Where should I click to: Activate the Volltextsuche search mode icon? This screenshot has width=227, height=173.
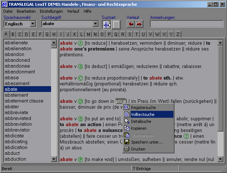point(116,24)
